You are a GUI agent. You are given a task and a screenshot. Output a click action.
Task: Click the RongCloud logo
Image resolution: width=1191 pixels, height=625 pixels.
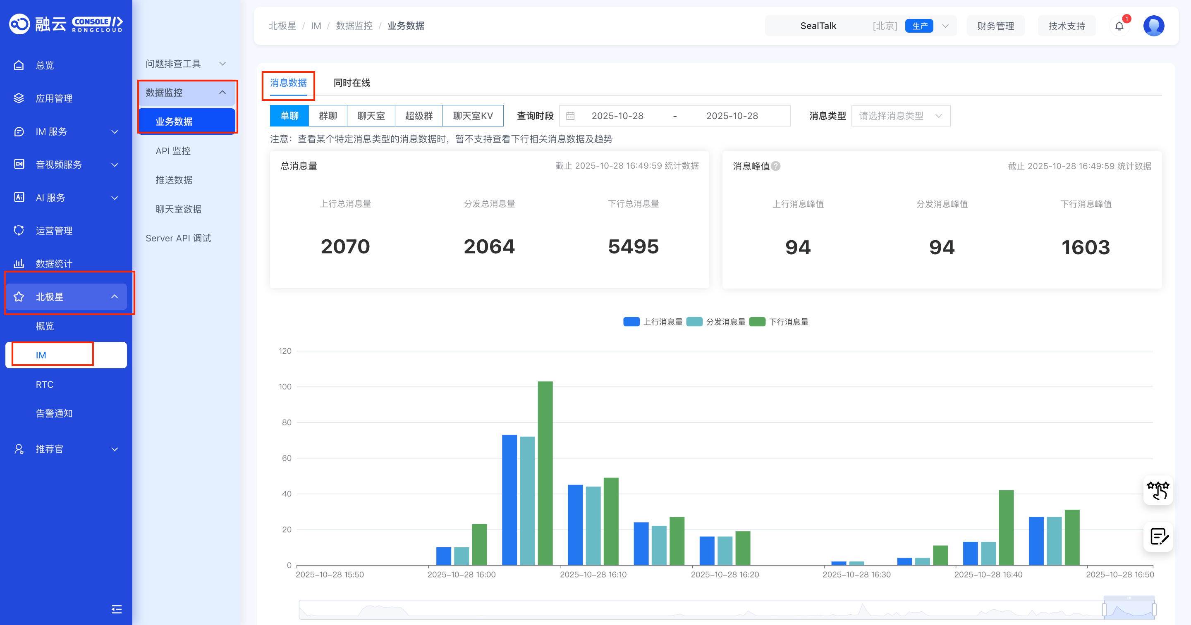(66, 24)
